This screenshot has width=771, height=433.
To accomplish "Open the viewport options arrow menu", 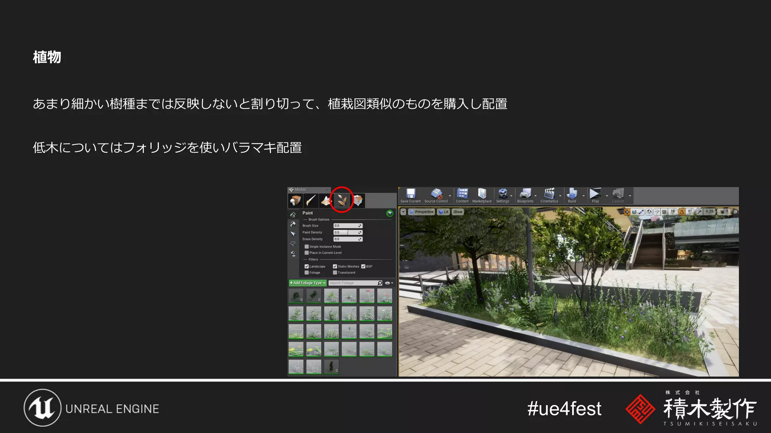I will coord(403,212).
